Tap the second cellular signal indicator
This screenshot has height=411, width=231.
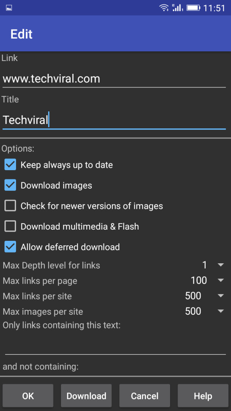(x=182, y=9)
